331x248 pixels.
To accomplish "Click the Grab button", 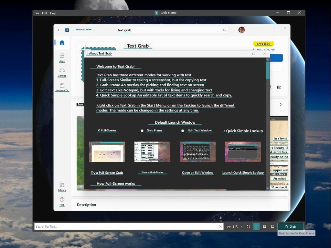I will pyautogui.click(x=290, y=226).
